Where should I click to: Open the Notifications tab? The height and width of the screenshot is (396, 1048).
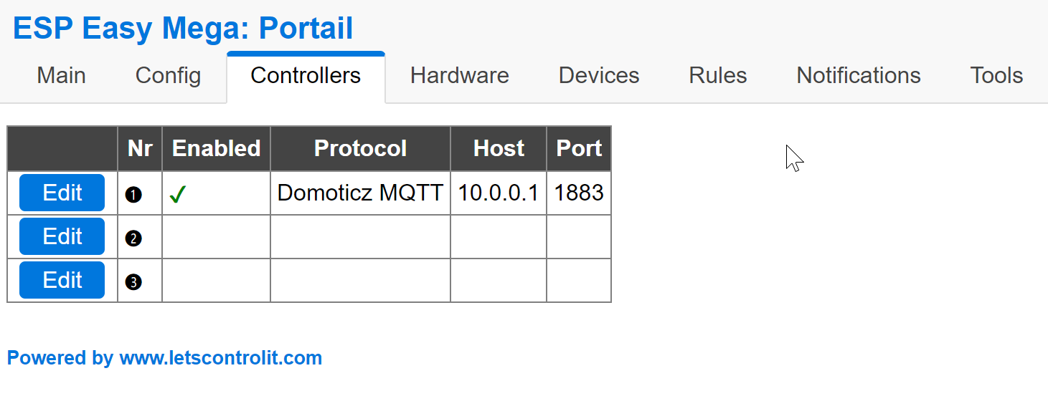coord(859,76)
